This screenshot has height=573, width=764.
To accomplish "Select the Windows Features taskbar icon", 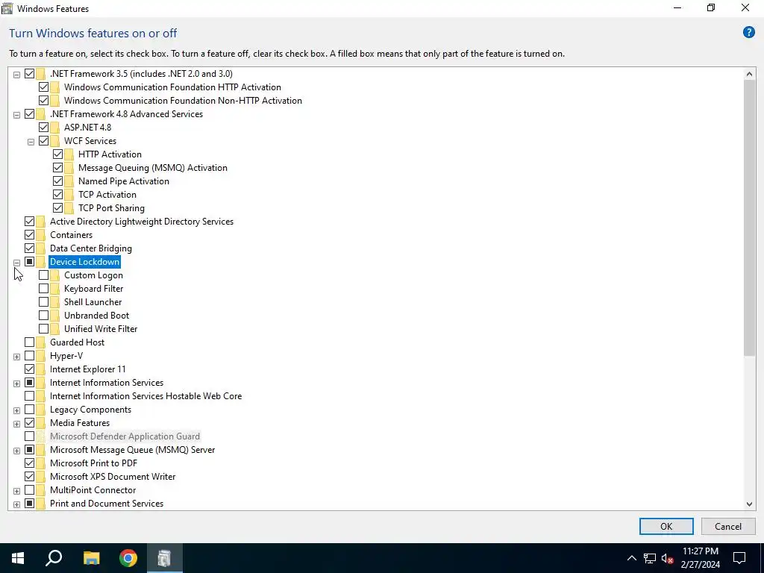I will pyautogui.click(x=165, y=558).
